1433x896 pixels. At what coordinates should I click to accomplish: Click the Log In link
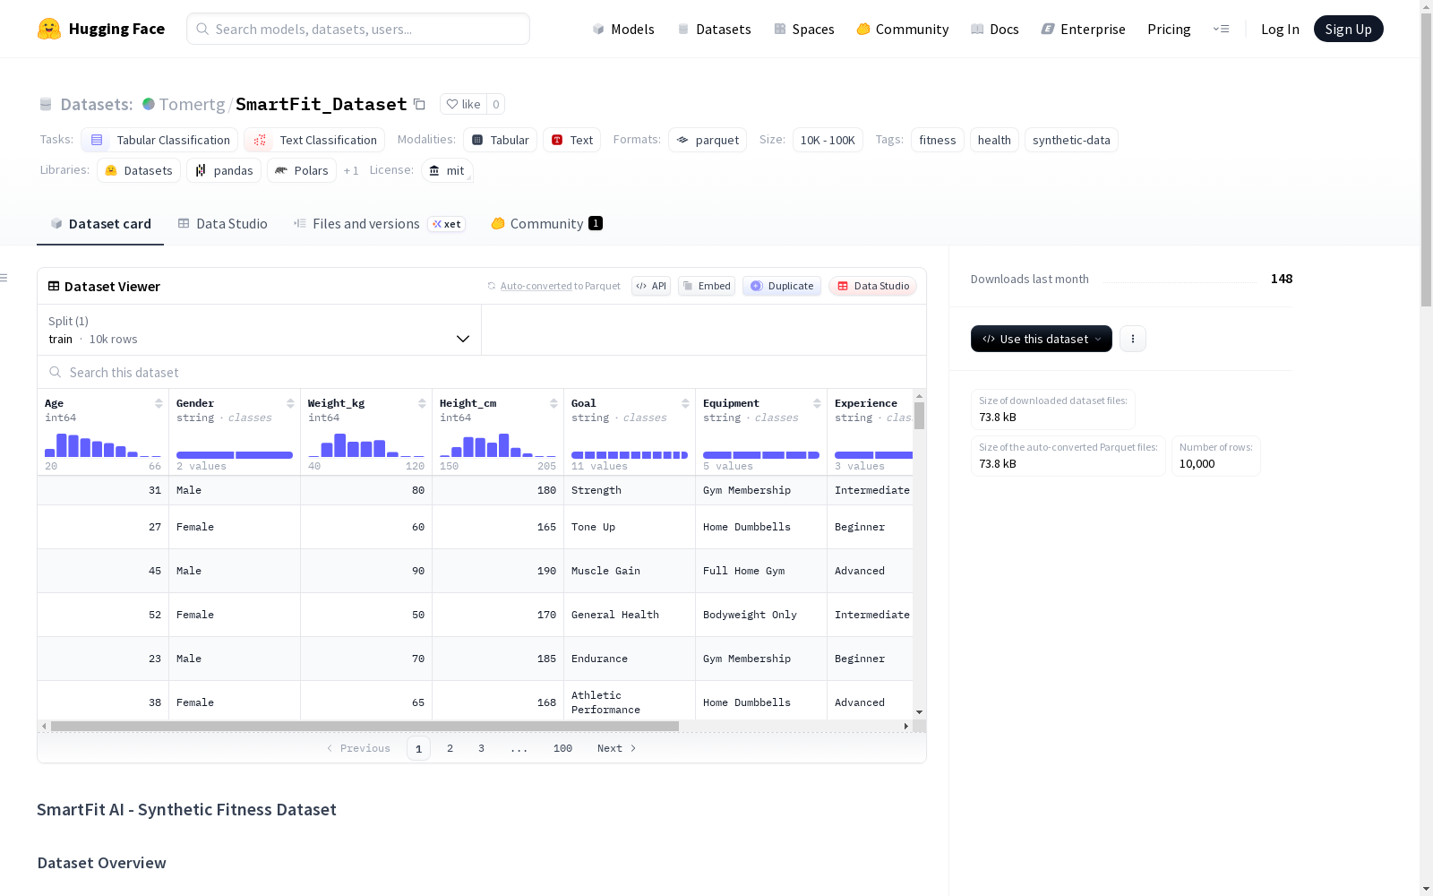tap(1280, 29)
